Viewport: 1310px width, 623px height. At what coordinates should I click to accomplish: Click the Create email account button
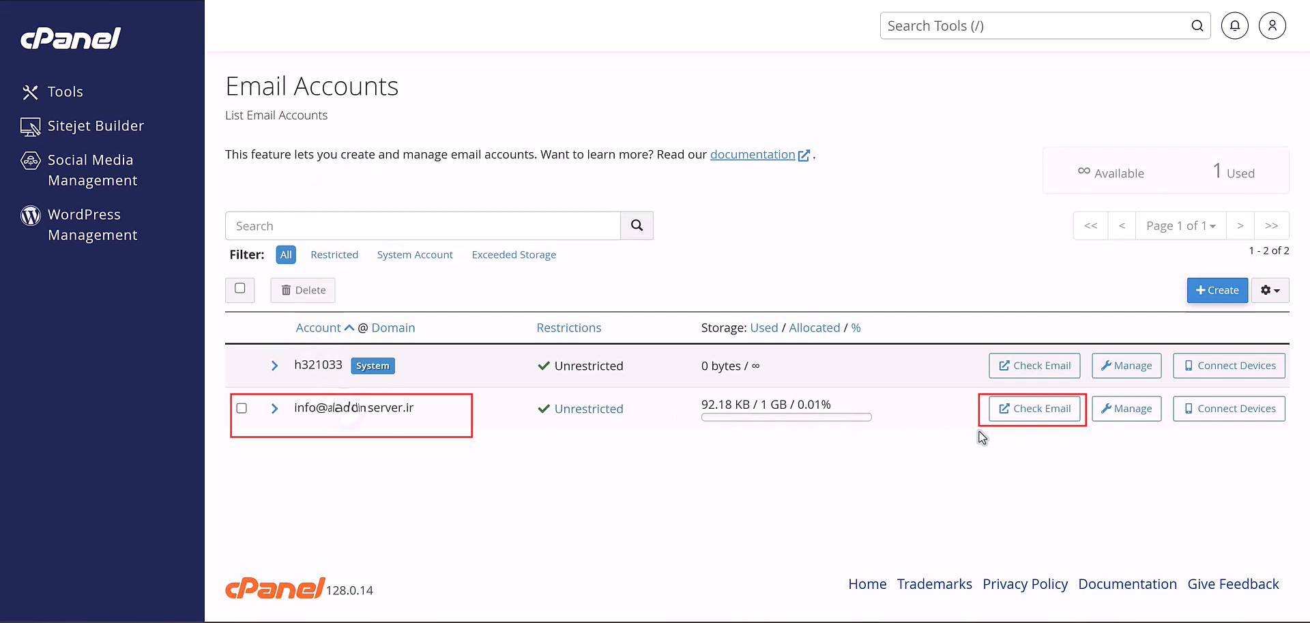tap(1217, 290)
